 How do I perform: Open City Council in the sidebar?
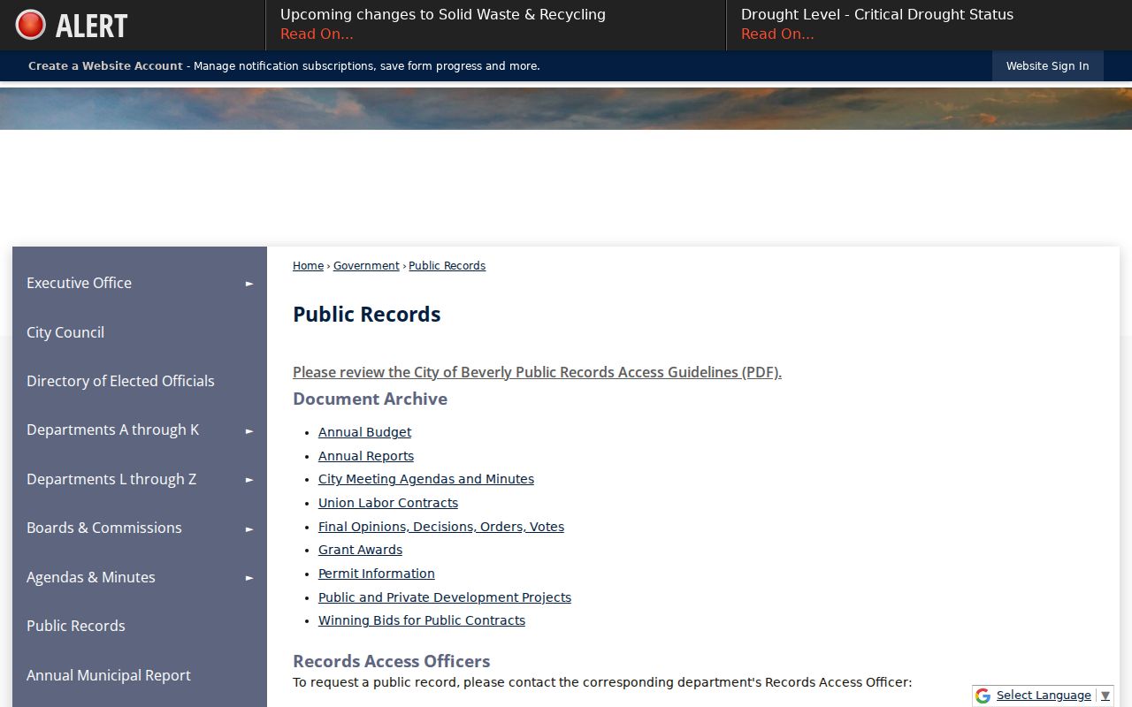click(x=140, y=332)
